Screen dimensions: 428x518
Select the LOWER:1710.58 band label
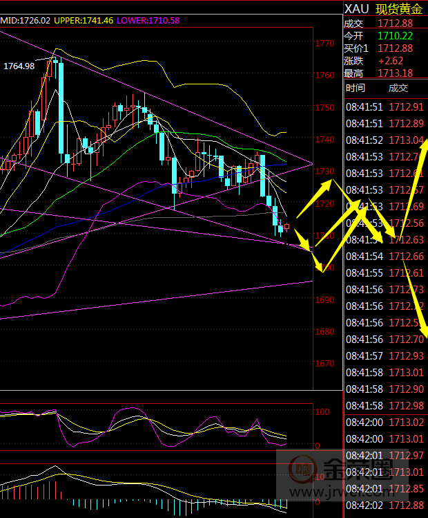148,21
